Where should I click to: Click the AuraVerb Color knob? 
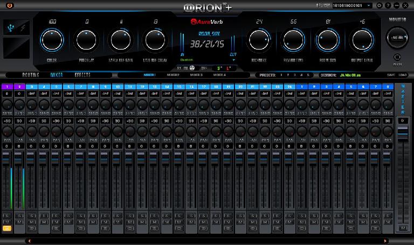(x=52, y=40)
